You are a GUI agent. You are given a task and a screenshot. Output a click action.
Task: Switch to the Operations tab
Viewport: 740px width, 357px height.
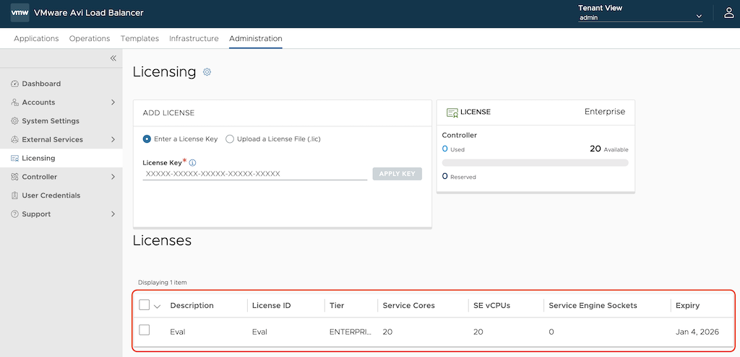[x=90, y=39]
